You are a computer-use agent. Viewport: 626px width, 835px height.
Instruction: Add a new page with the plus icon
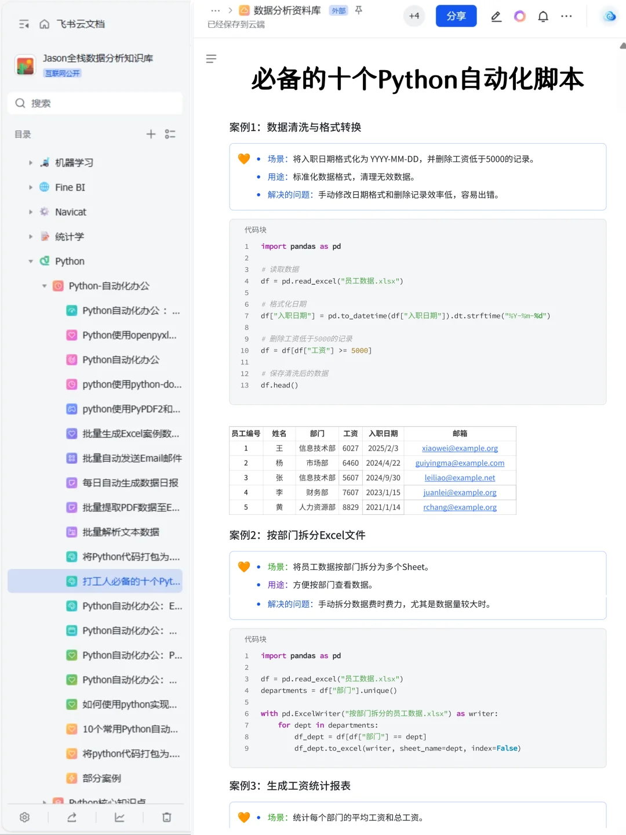151,134
